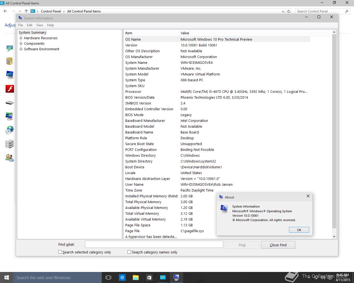
Task: Open the Flash Player icon in Control Panel
Action: 10,89
